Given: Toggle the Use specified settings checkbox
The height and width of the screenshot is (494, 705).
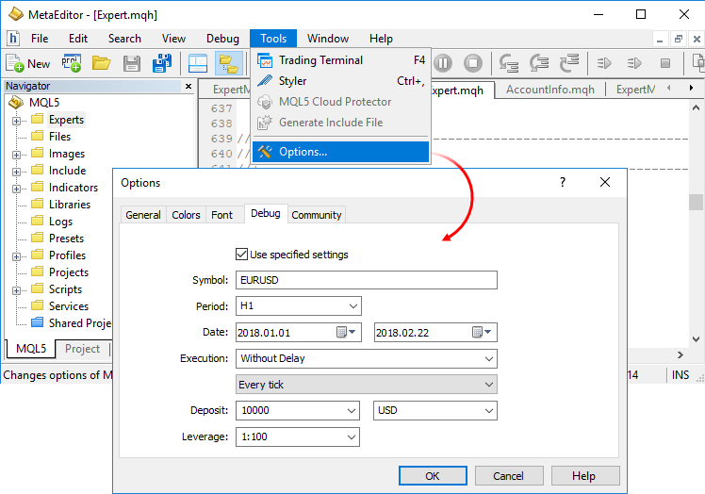Looking at the screenshot, I should click(241, 255).
